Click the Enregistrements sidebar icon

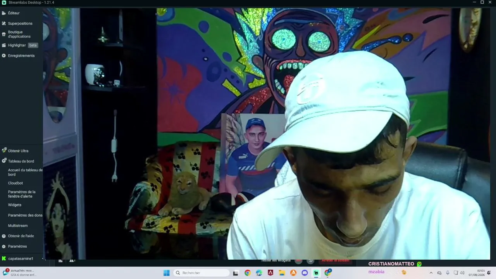[4, 56]
